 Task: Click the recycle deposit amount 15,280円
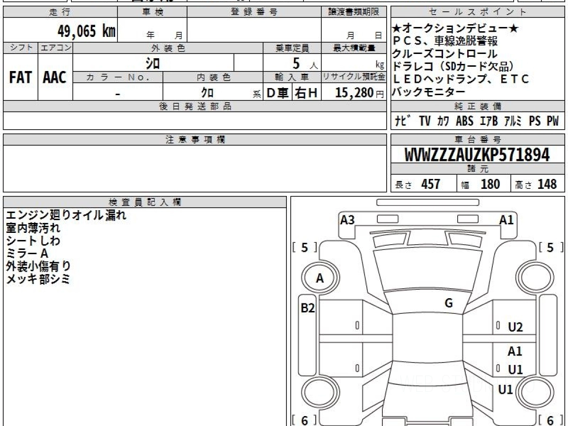(x=360, y=93)
